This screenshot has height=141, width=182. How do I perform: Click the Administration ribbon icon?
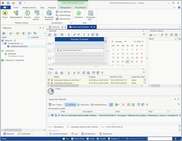16,14
